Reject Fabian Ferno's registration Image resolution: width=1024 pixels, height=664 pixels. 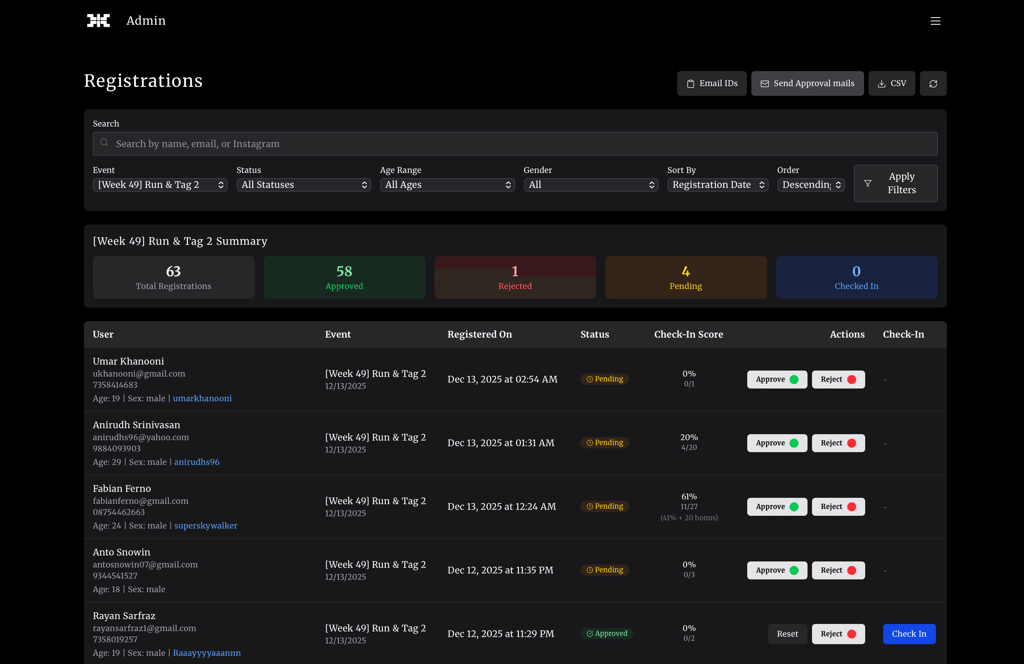pos(838,506)
